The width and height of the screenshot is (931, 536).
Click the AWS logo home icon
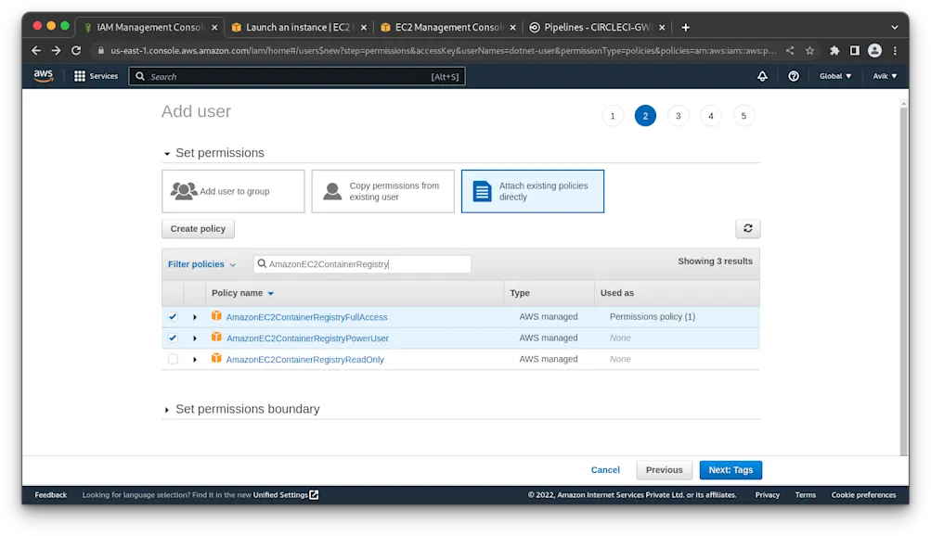point(44,76)
